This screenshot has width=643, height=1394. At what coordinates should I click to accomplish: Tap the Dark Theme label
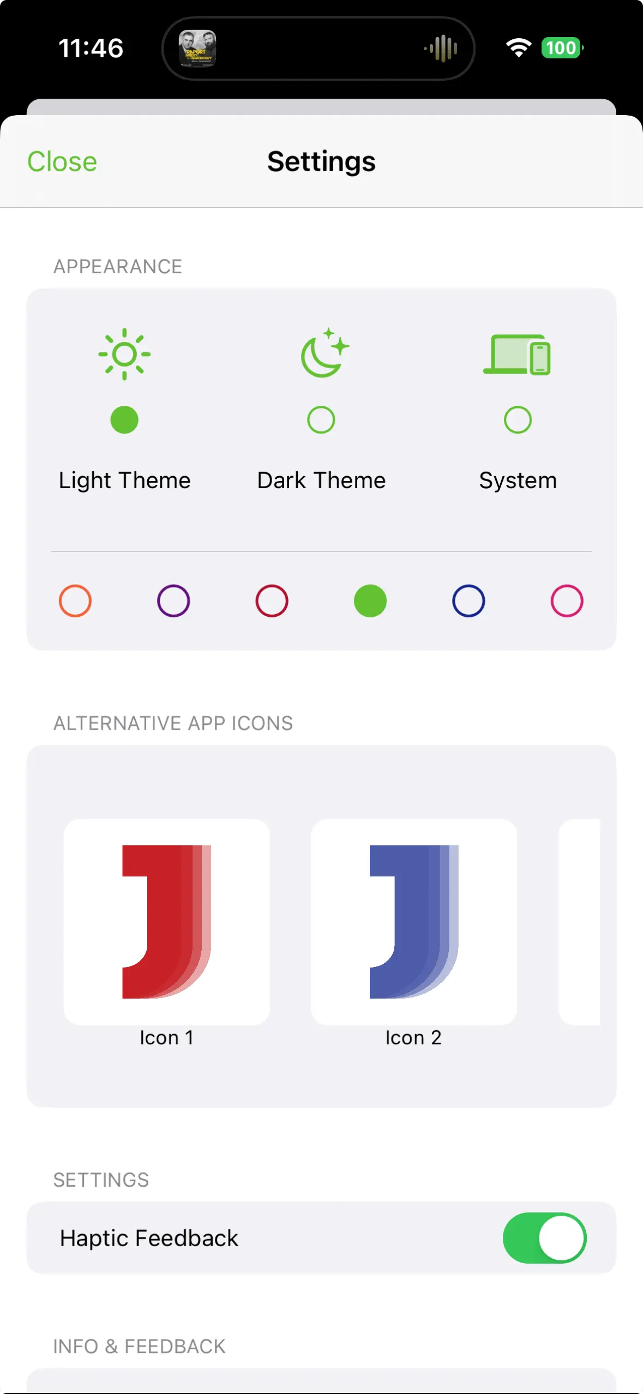[x=321, y=480]
